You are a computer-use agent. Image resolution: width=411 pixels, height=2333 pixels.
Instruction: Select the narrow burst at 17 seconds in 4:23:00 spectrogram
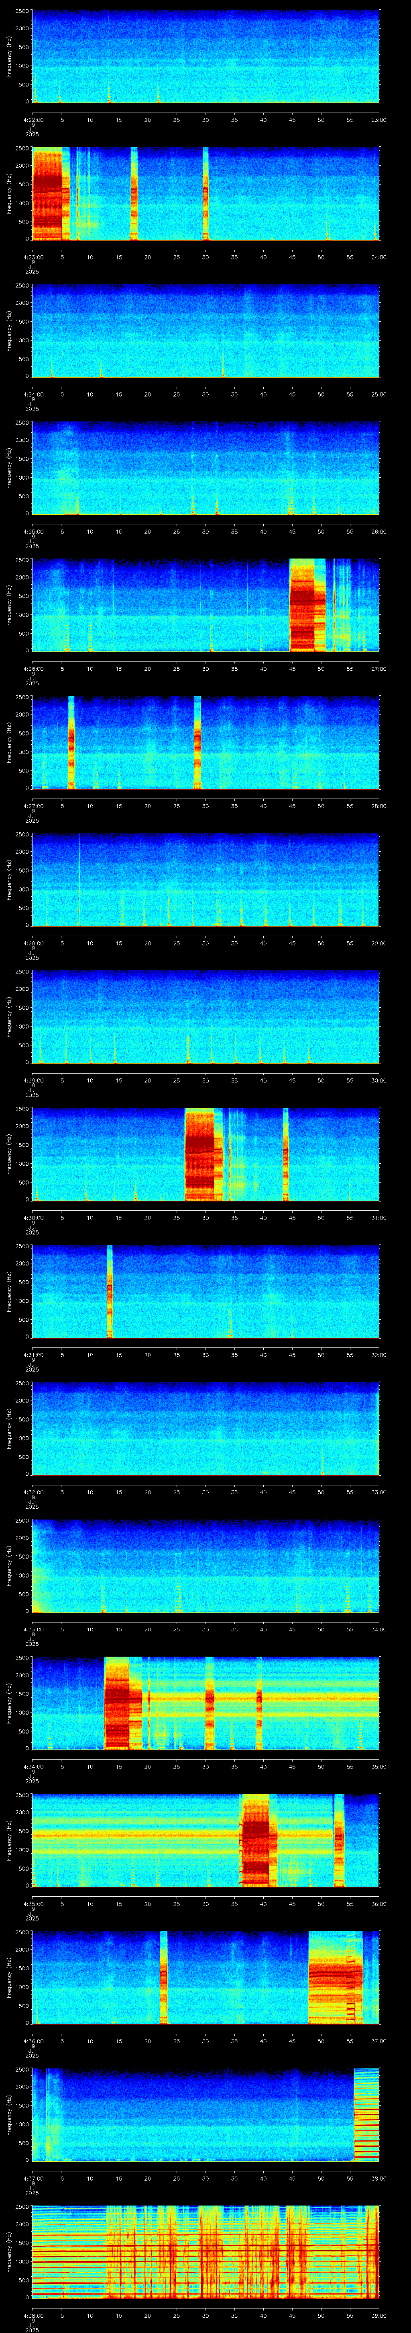pyautogui.click(x=134, y=194)
